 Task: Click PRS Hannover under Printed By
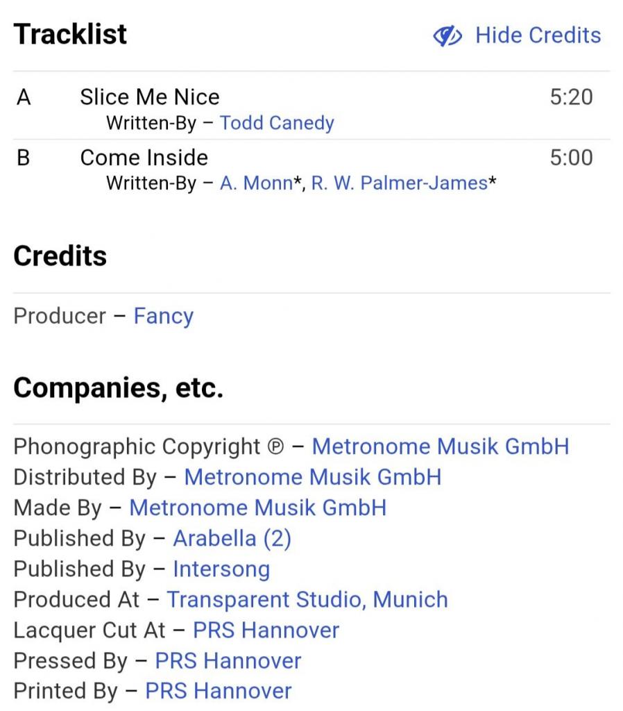click(218, 691)
